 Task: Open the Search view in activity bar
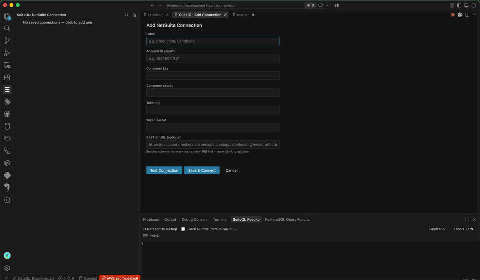[x=7, y=28]
